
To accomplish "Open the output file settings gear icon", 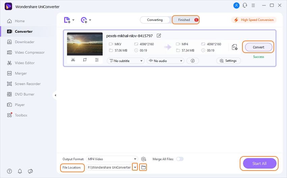I will pos(235,47).
